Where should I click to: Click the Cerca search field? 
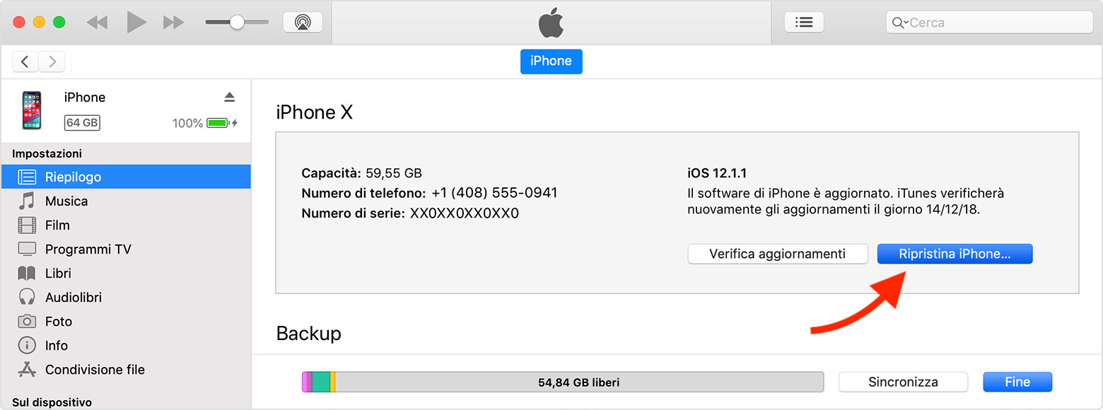(997, 23)
